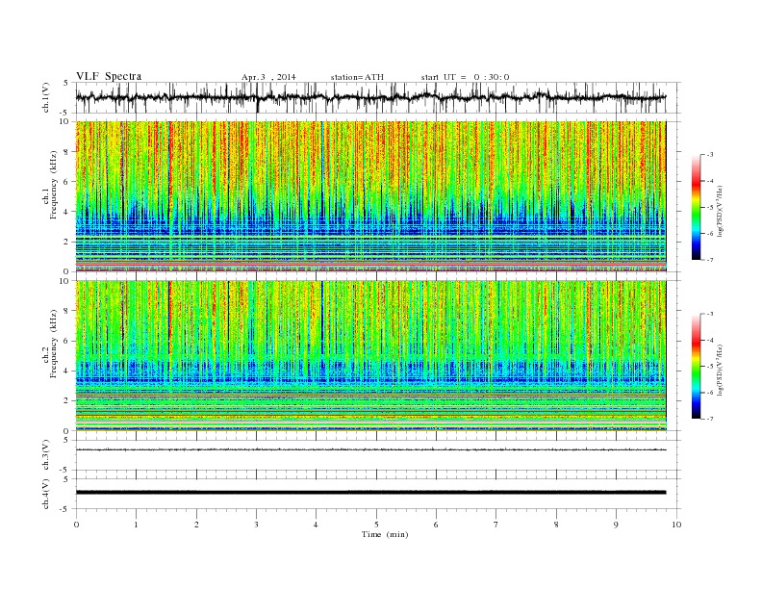Select the date label "Apr.3 , 2014"
This screenshot has width=762, height=589.
(268, 77)
